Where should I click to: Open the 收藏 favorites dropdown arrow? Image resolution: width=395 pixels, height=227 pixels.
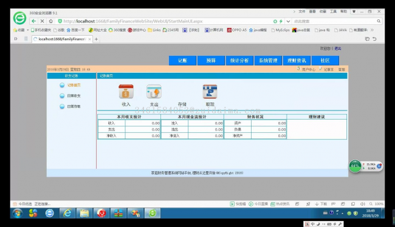tap(28, 30)
